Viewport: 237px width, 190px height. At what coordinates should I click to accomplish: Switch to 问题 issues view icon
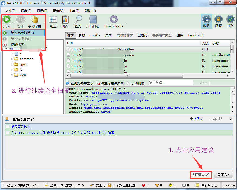(x=218, y=19)
